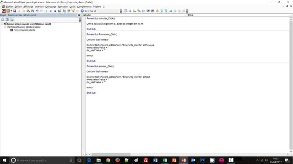The height and width of the screenshot is (164, 293).
Task: Open the Object Browser toolbar icon
Action: click(x=73, y=11)
